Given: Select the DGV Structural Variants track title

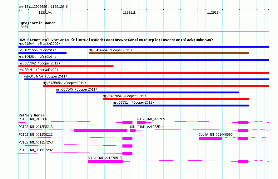Looking at the screenshot, I should pyautogui.click(x=116, y=40).
